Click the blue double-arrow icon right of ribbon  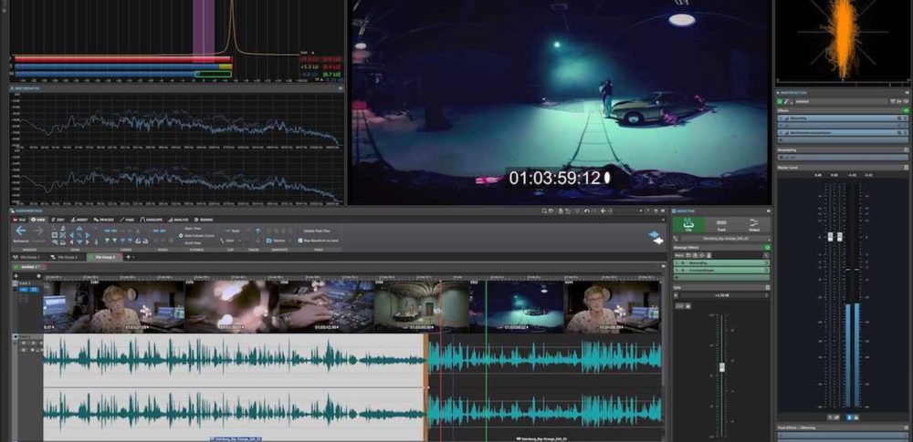pos(655,235)
